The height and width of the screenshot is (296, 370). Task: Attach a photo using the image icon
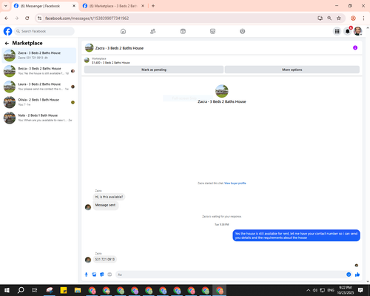pos(94,275)
